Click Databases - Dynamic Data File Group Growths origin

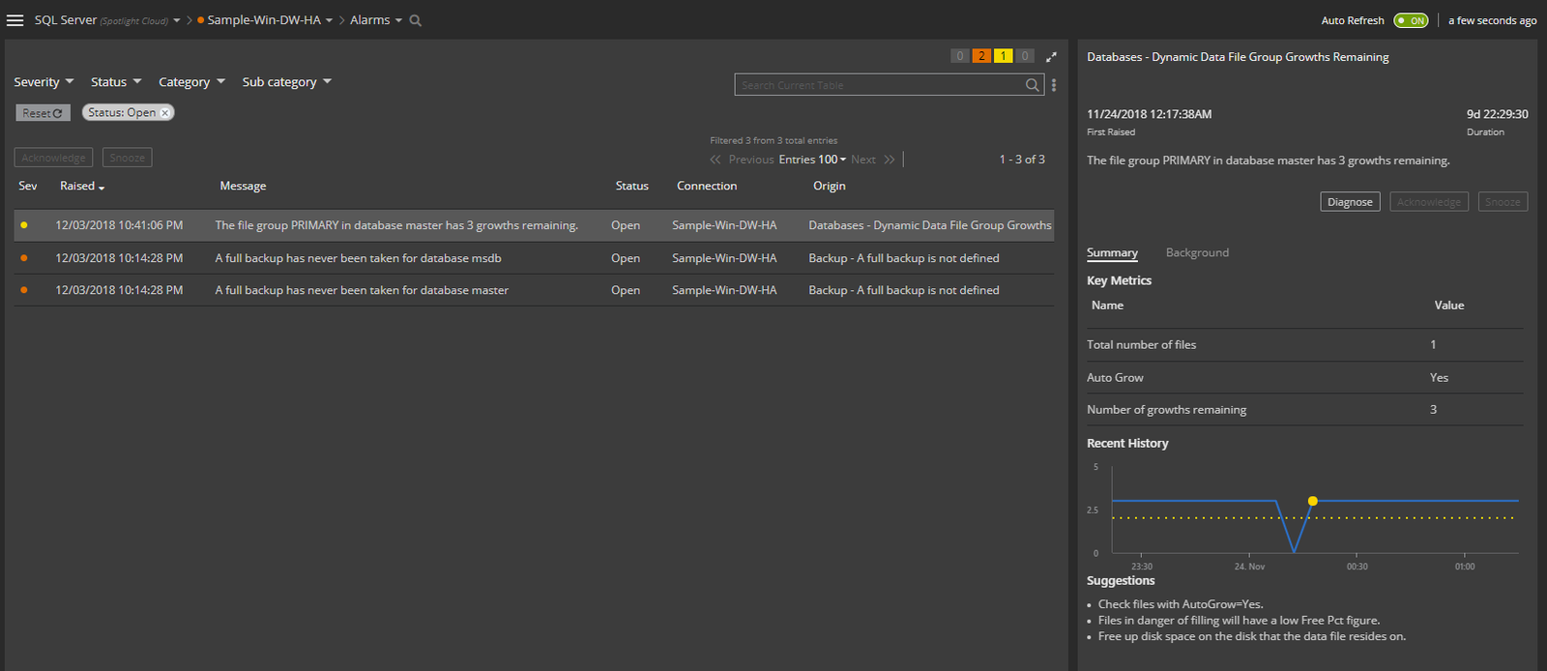[930, 225]
